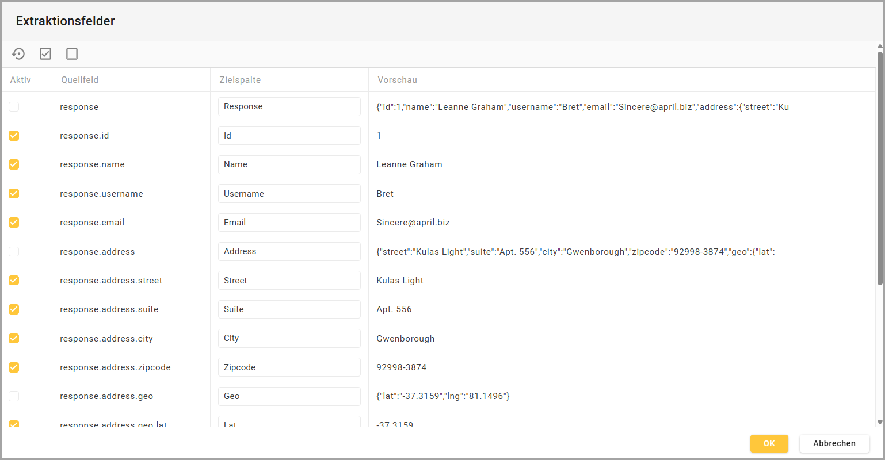Click the deselect all empty box icon
The height and width of the screenshot is (460, 885).
[72, 54]
